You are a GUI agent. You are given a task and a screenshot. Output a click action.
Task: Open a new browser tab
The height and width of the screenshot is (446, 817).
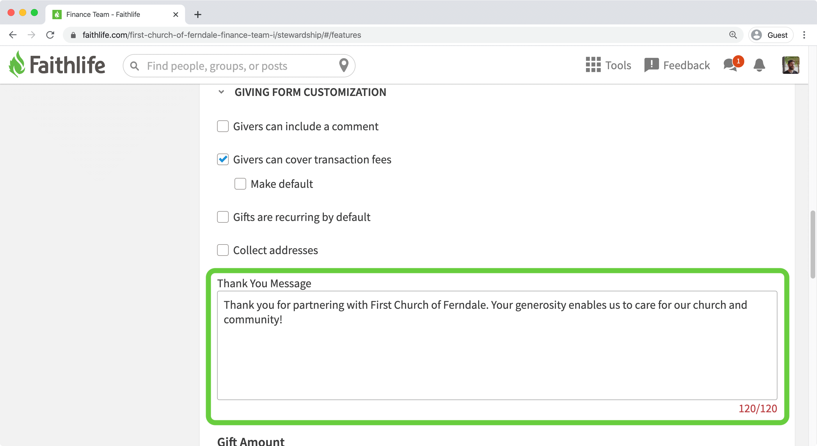click(198, 15)
